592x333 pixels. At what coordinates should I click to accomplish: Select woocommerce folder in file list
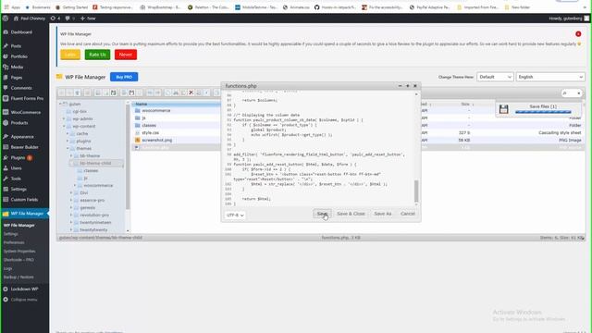point(156,111)
